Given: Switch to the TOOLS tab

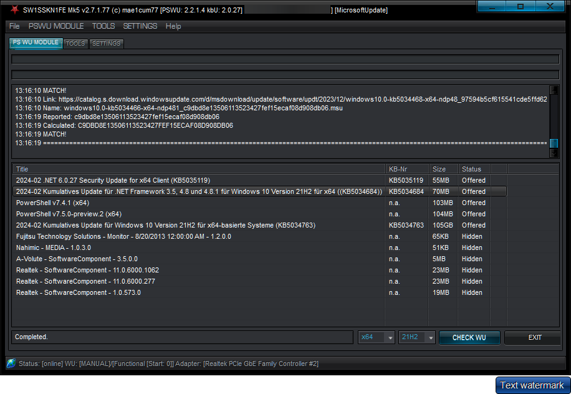Looking at the screenshot, I should 75,44.
